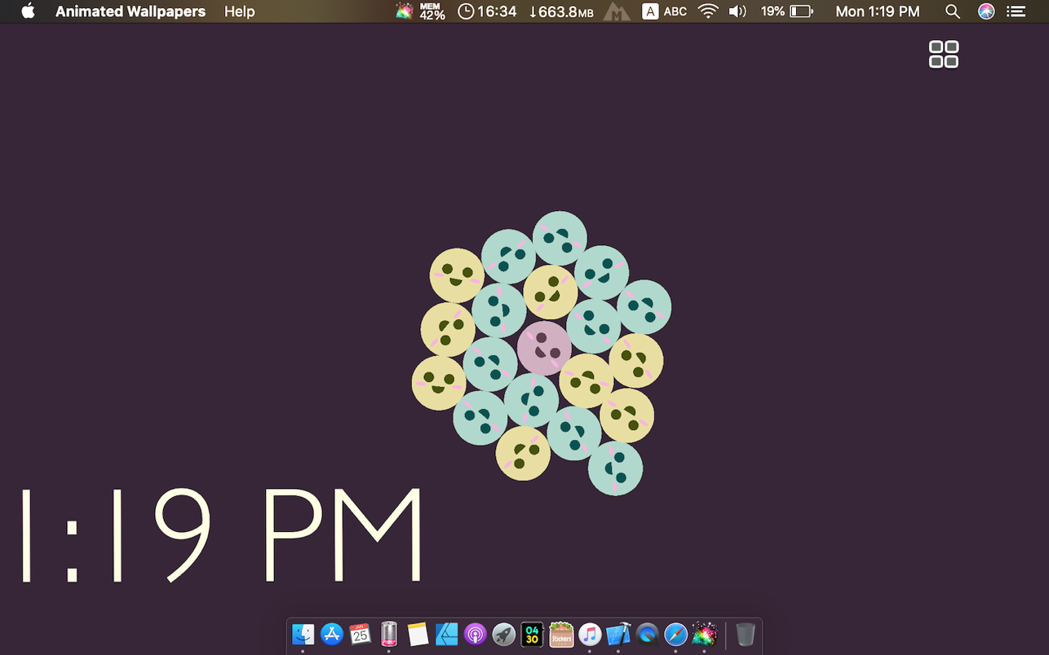Open Safari from the Dock
The width and height of the screenshot is (1049, 655).
675,635
